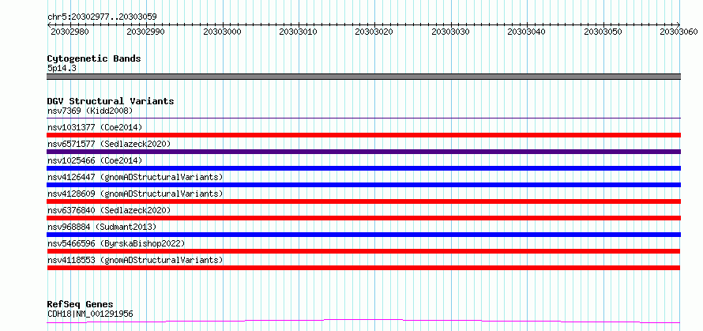Click ruler tick label 20303000
703x331 pixels.
[222, 32]
